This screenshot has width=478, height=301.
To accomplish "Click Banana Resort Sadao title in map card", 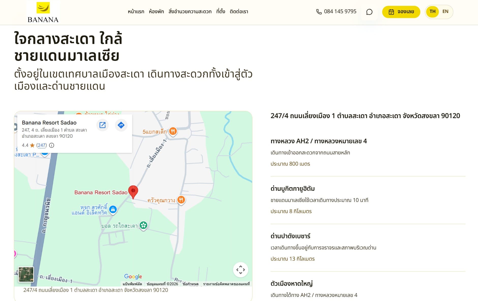I will pos(49,123).
